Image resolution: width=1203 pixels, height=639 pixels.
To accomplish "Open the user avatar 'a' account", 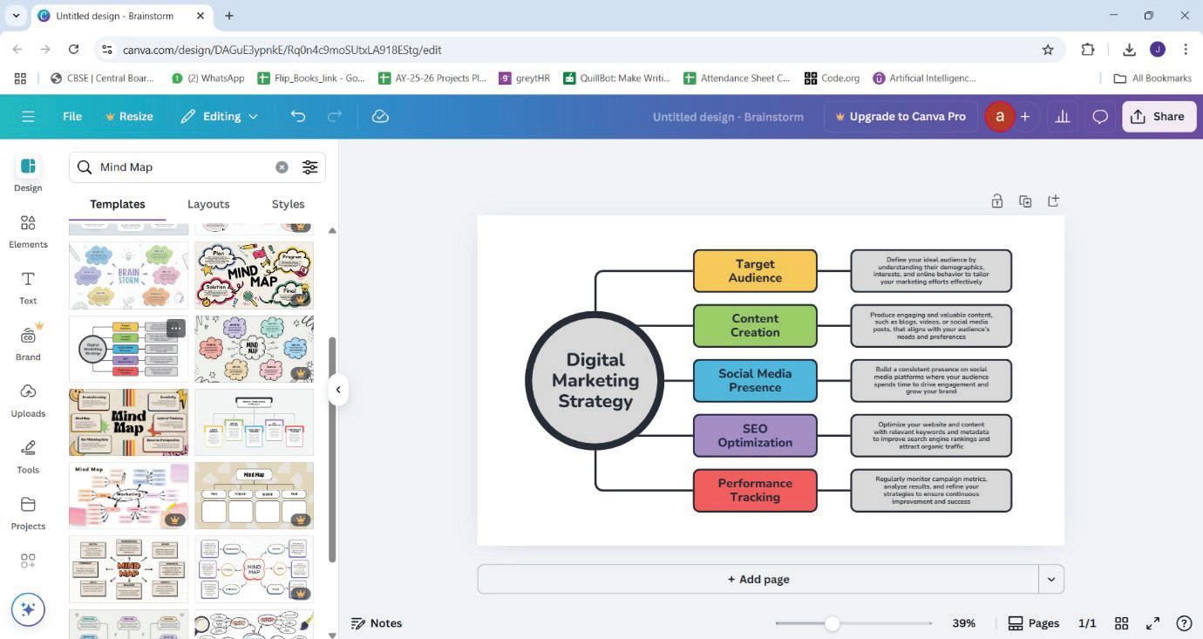I will pyautogui.click(x=1000, y=116).
